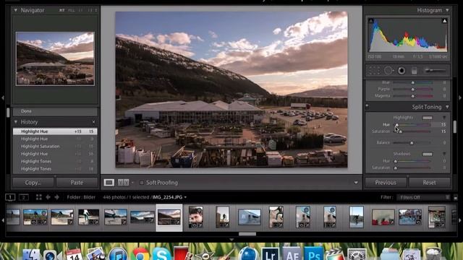
Task: Click the Highlights color swatch
Action: pos(428,118)
